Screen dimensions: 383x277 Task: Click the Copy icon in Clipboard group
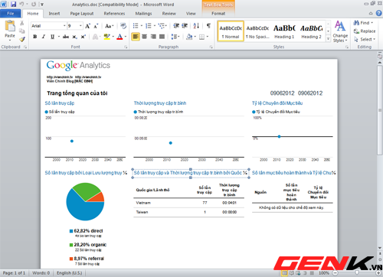(22, 31)
